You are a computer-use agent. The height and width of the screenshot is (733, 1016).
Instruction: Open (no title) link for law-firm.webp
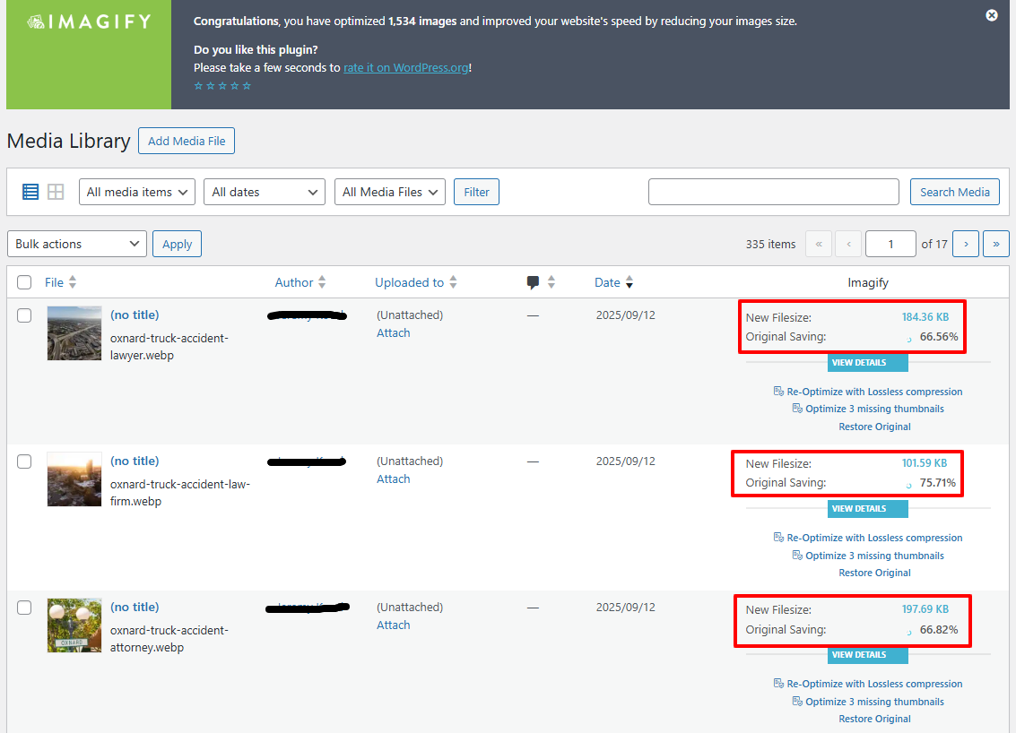tap(135, 461)
